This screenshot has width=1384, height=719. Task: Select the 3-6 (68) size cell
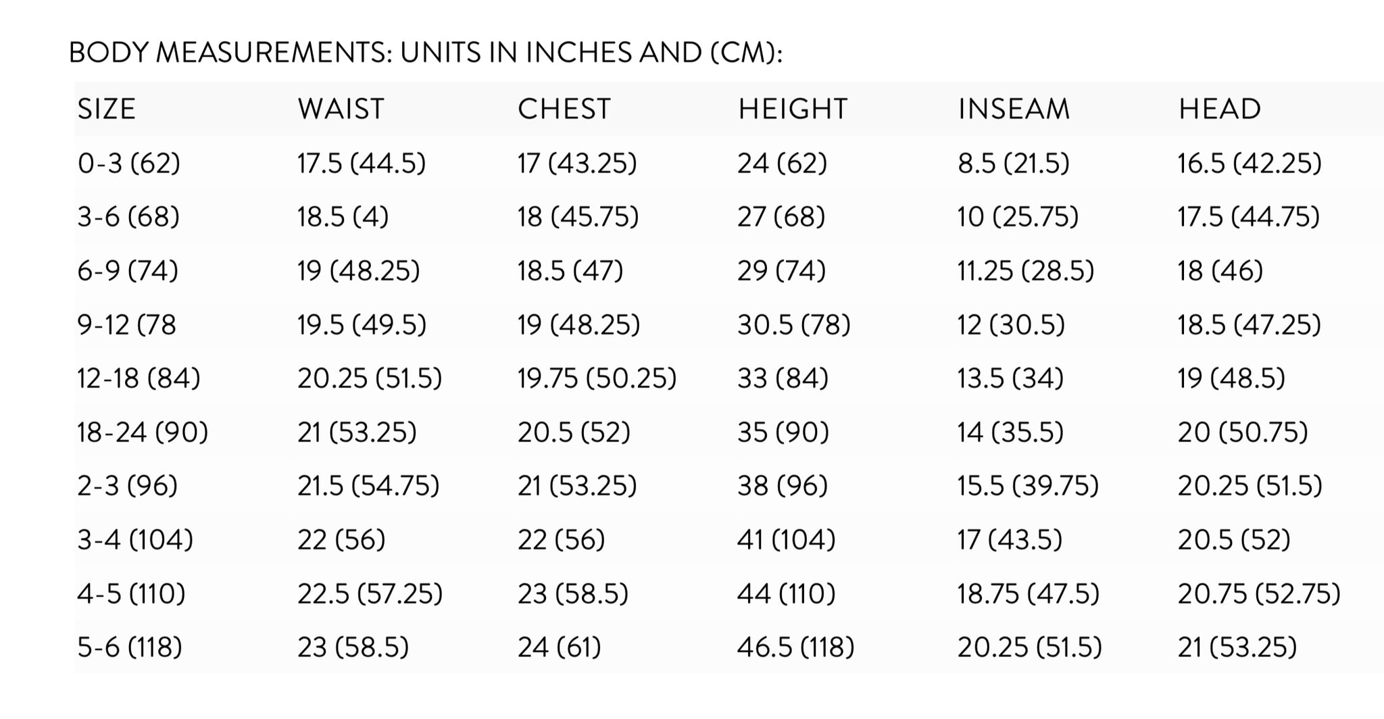pos(128,217)
